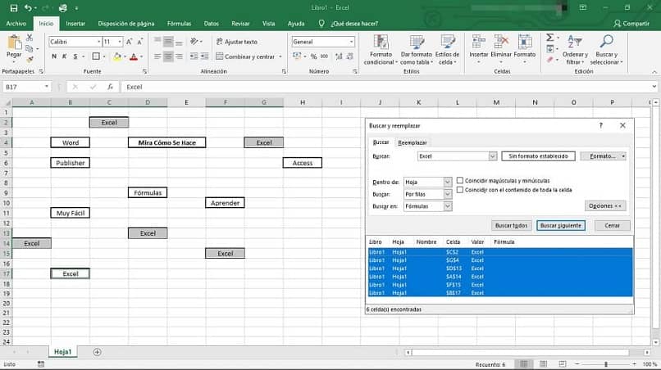
Task: Open Combinar y centrar dropdown arrow
Action: pos(280,56)
